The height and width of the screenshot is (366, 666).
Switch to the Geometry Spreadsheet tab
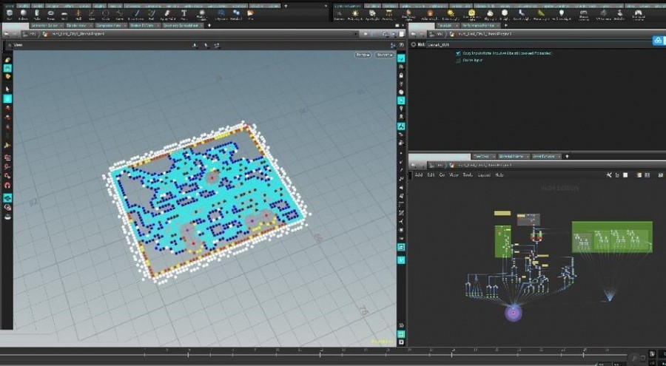click(181, 25)
